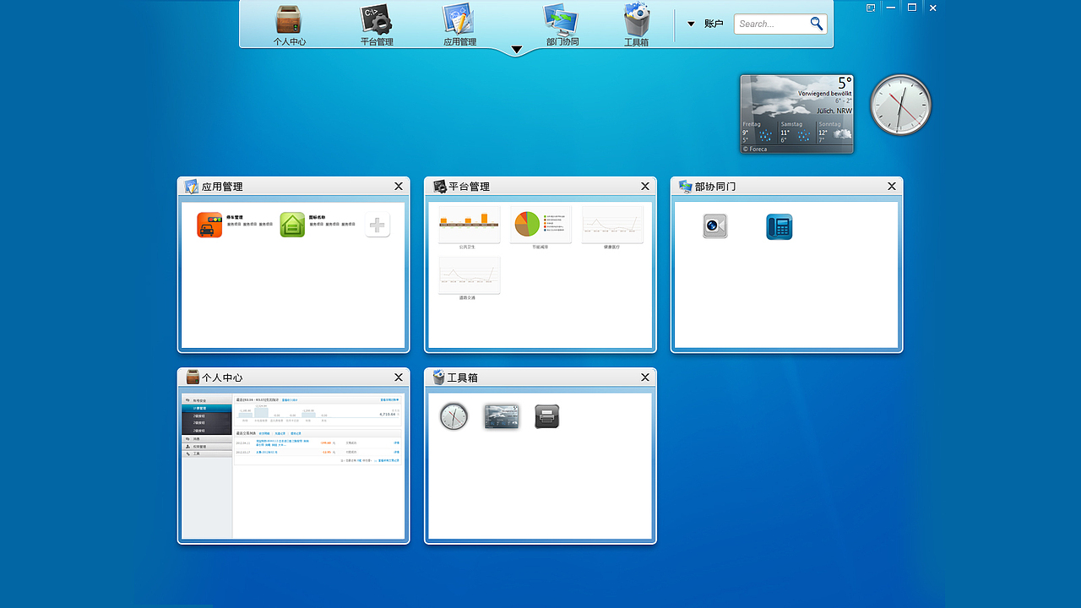Close the 应用管理 panel
The width and height of the screenshot is (1081, 608).
point(399,187)
